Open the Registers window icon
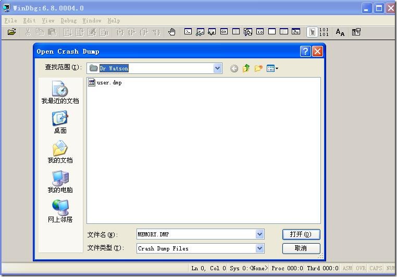The height and width of the screenshot is (277, 397). [x=224, y=32]
